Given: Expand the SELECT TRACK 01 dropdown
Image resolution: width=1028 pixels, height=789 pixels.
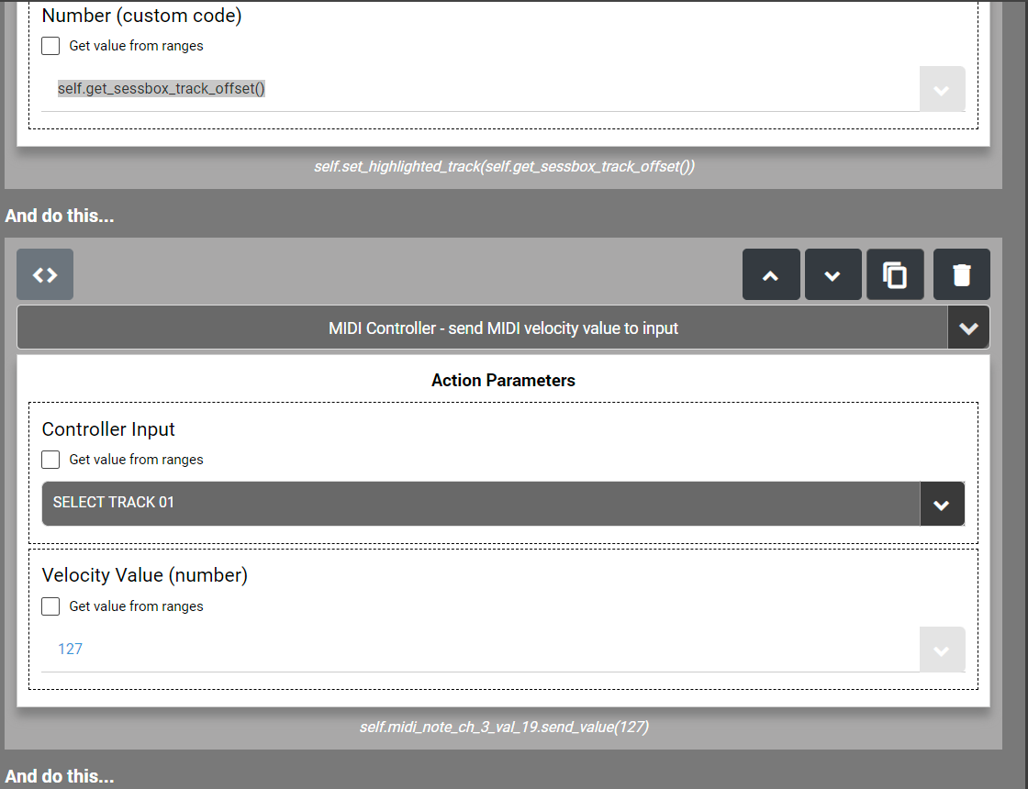Looking at the screenshot, I should pos(942,504).
